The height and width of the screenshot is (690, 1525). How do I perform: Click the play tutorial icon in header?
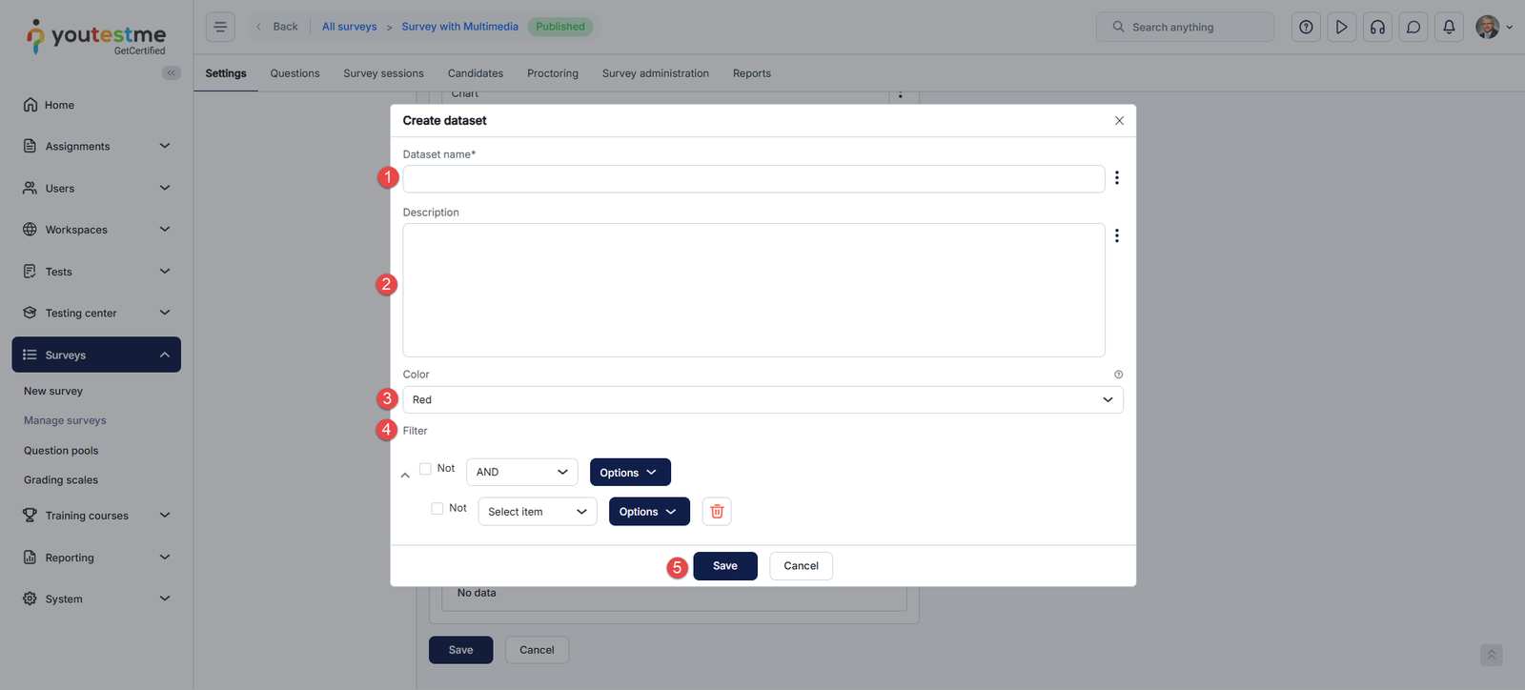[1341, 27]
